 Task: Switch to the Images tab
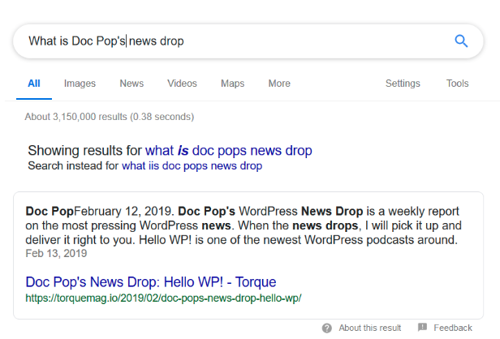[x=80, y=84]
